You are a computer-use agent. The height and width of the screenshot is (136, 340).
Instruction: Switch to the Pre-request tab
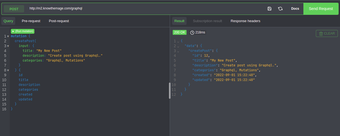tap(31, 21)
